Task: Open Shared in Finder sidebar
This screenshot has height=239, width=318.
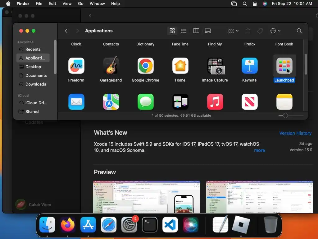Action: (33, 112)
